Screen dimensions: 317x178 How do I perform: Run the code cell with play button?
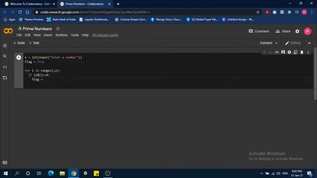pos(19,57)
